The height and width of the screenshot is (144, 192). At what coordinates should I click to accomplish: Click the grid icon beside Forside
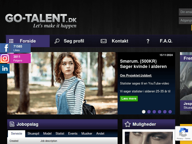coord(11,41)
